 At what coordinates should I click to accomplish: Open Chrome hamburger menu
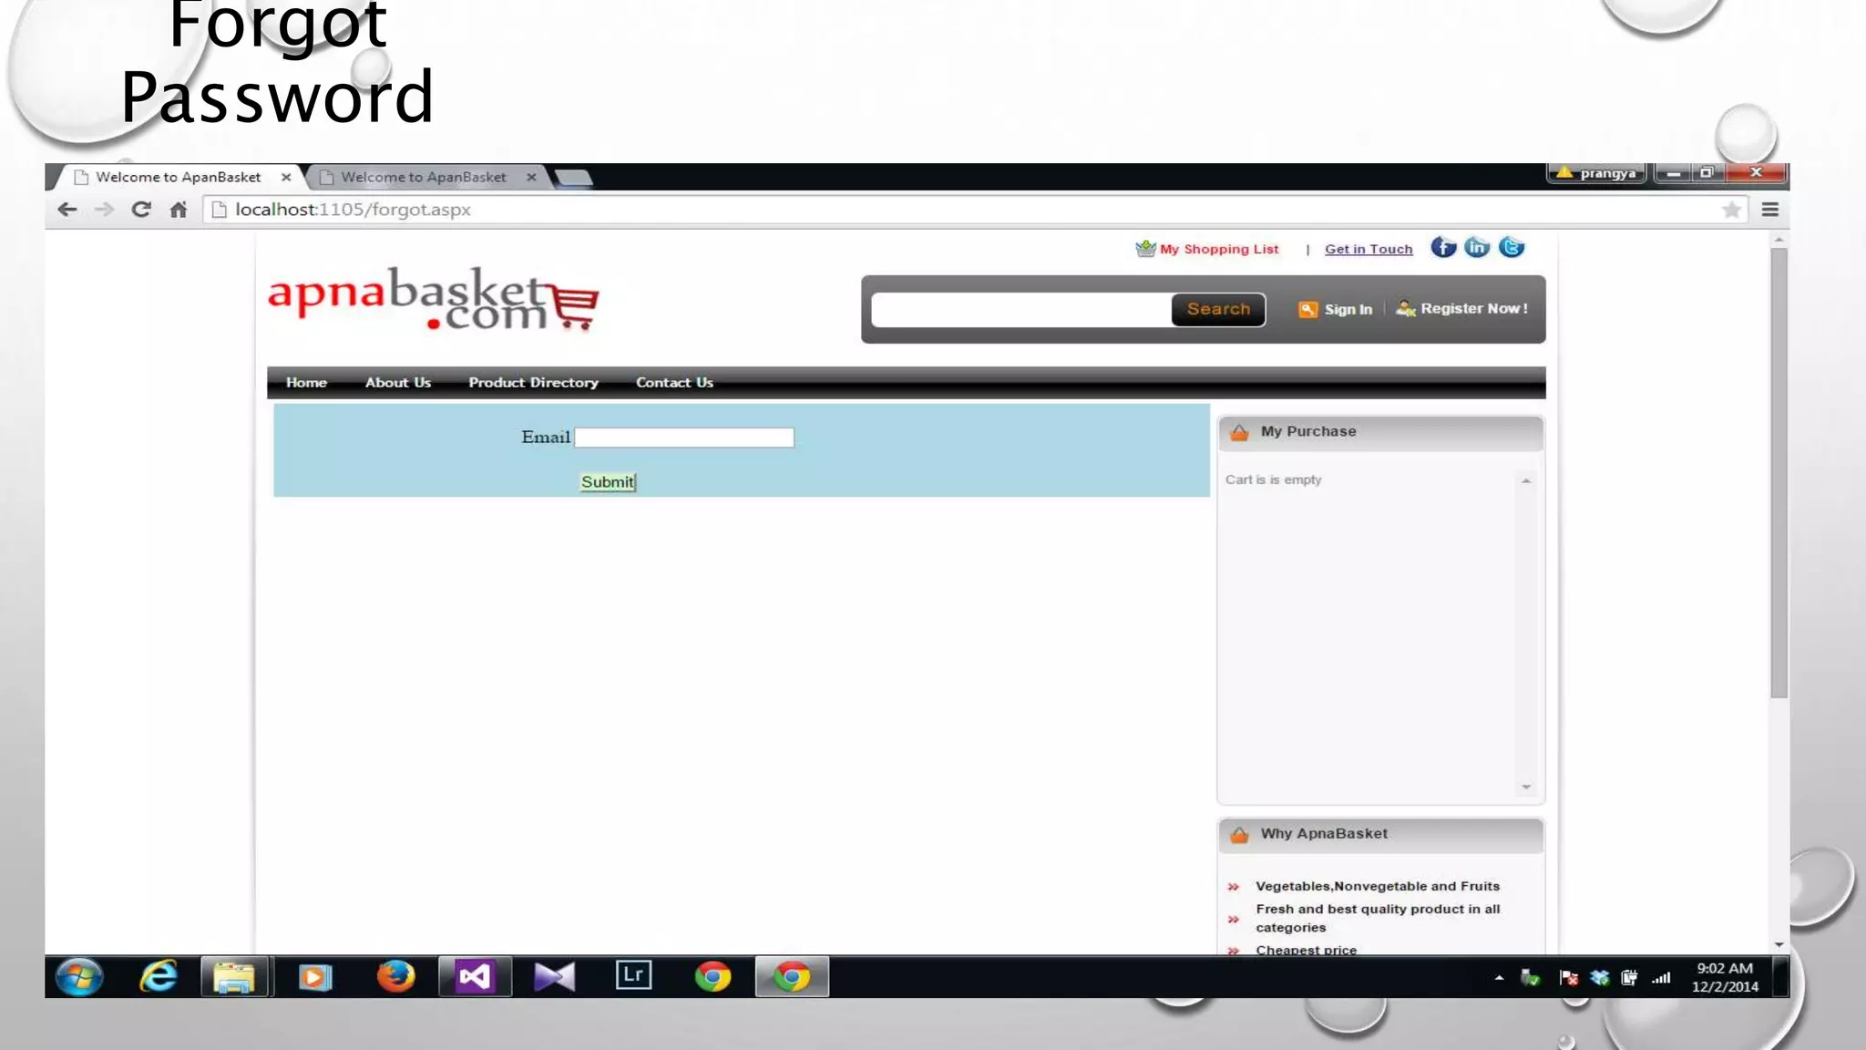tap(1770, 211)
